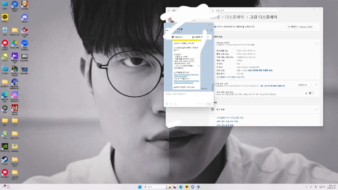Click the chat window scrollbar
Viewport: 338px width, 190px height.
(213, 87)
